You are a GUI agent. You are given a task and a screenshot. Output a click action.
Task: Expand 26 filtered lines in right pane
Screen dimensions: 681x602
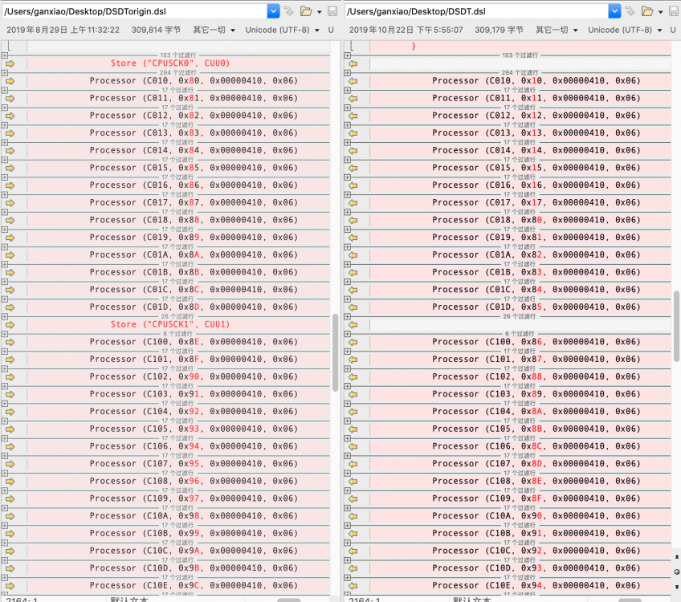point(348,316)
